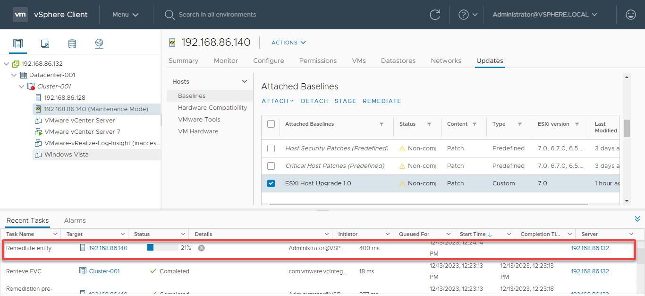Sort tasks by Start Time column
This screenshot has height=296, width=645.
click(x=476, y=234)
